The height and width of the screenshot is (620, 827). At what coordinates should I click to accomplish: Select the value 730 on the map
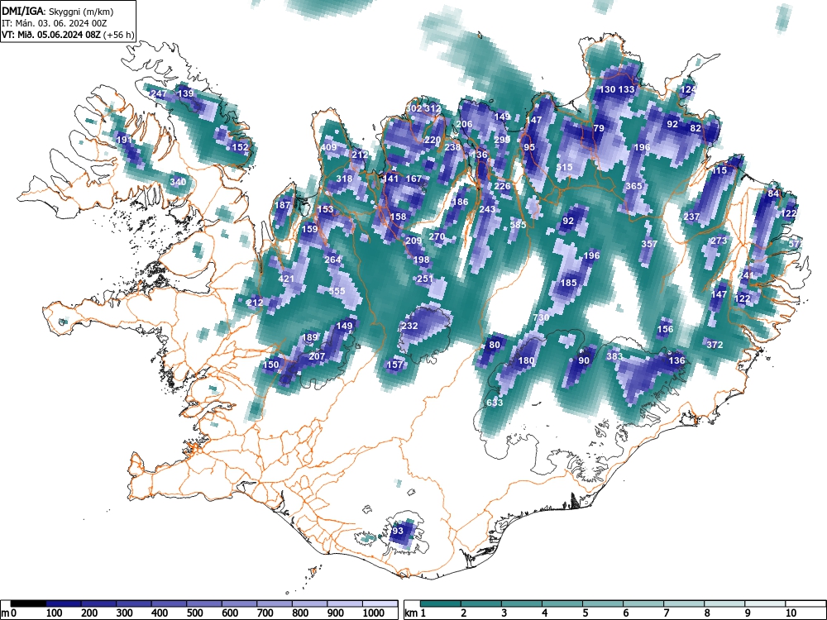click(541, 317)
